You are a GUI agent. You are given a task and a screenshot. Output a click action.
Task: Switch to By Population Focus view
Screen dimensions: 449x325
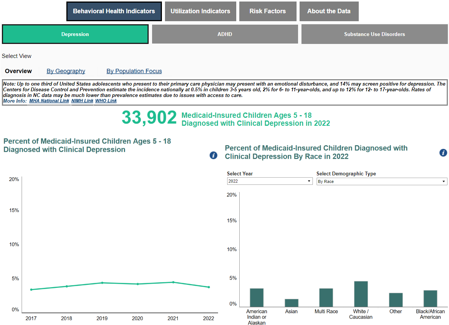coord(134,71)
